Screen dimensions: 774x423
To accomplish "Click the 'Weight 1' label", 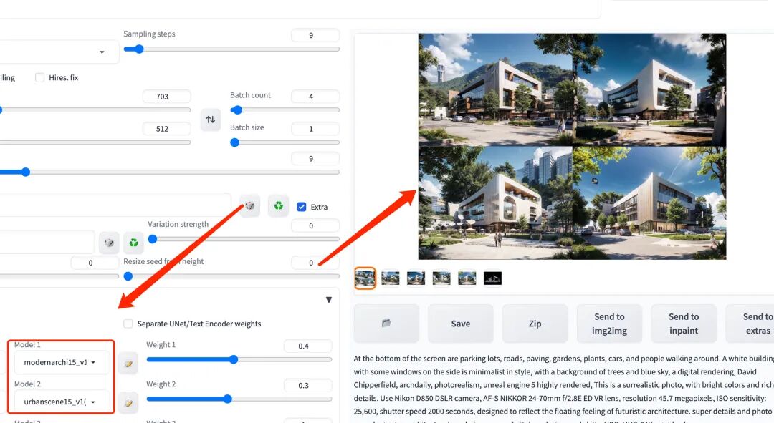I will click(x=161, y=344).
